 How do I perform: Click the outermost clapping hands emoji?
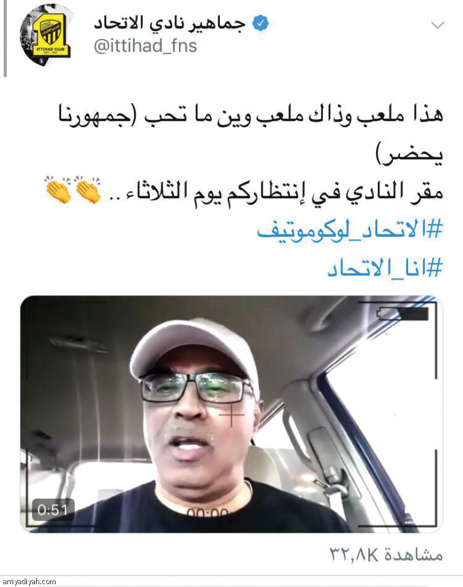tap(58, 189)
